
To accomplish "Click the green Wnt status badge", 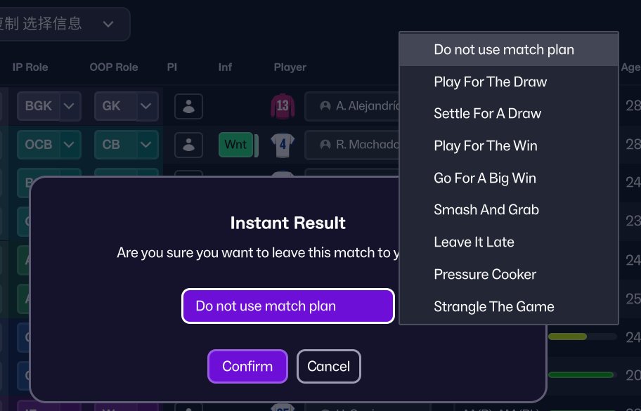I will click(235, 145).
